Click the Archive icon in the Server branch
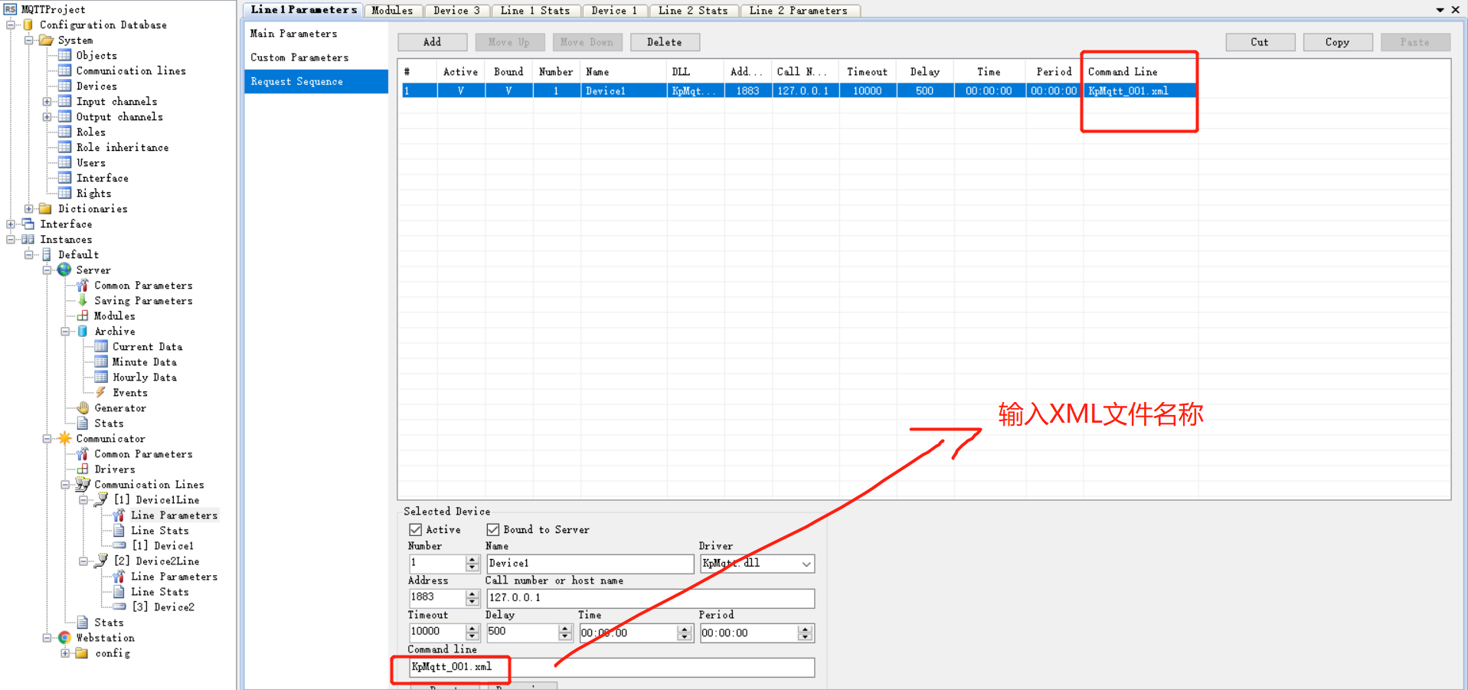The height and width of the screenshot is (690, 1468). tap(83, 331)
